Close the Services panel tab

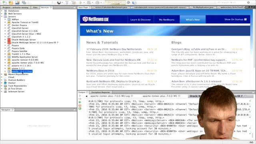pos(51,8)
